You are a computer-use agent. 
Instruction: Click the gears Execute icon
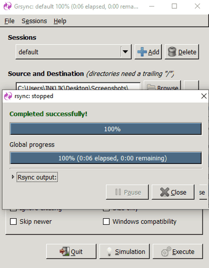click(x=166, y=251)
